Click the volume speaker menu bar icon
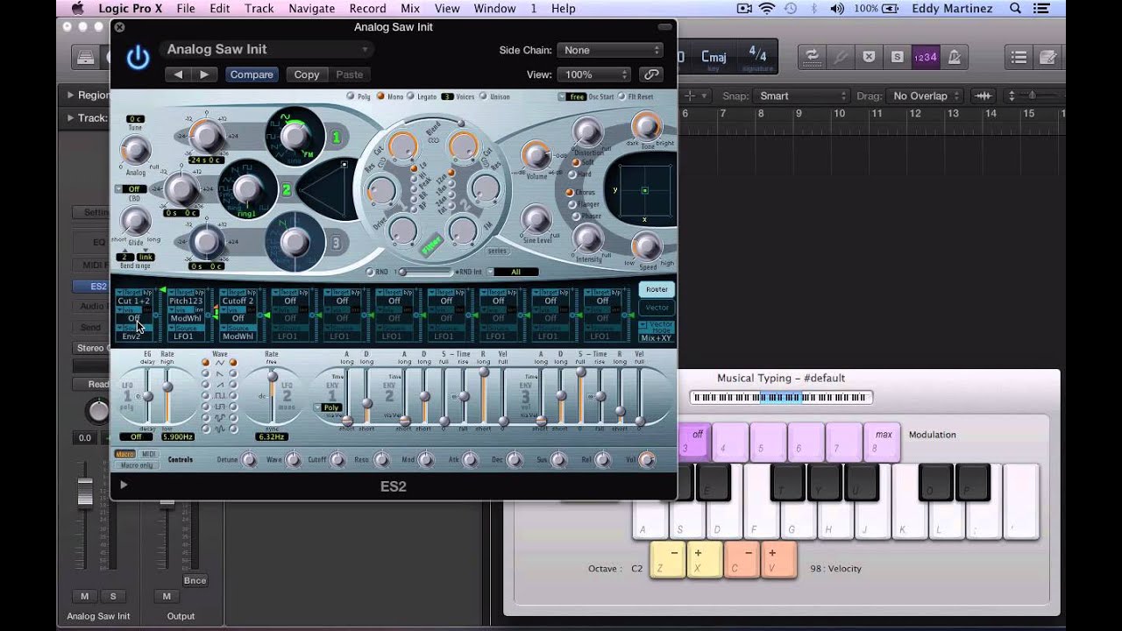The width and height of the screenshot is (1122, 631). click(836, 9)
